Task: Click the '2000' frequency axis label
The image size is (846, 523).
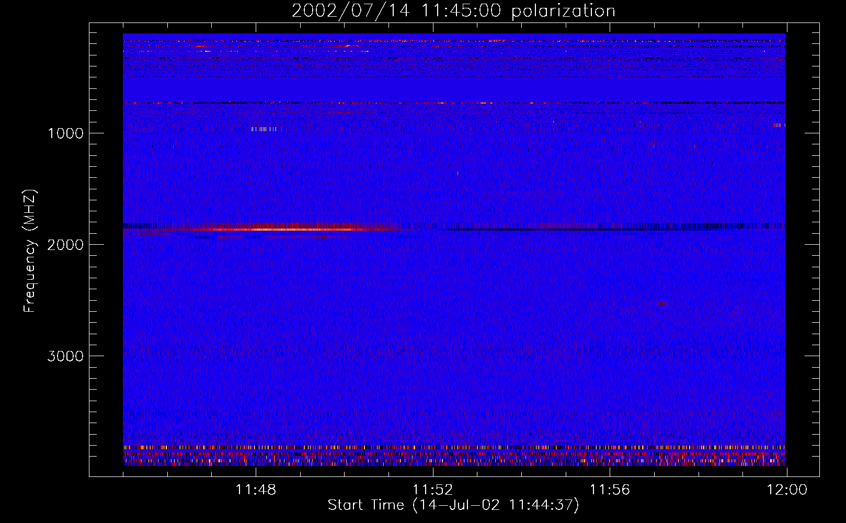Action: (x=65, y=245)
